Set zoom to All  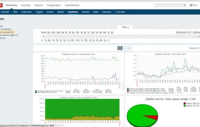pos(112,32)
